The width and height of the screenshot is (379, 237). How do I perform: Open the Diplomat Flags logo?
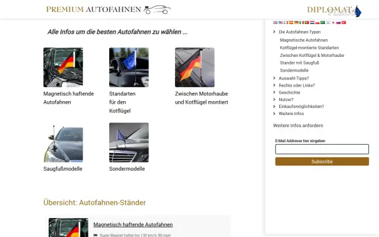(334, 11)
